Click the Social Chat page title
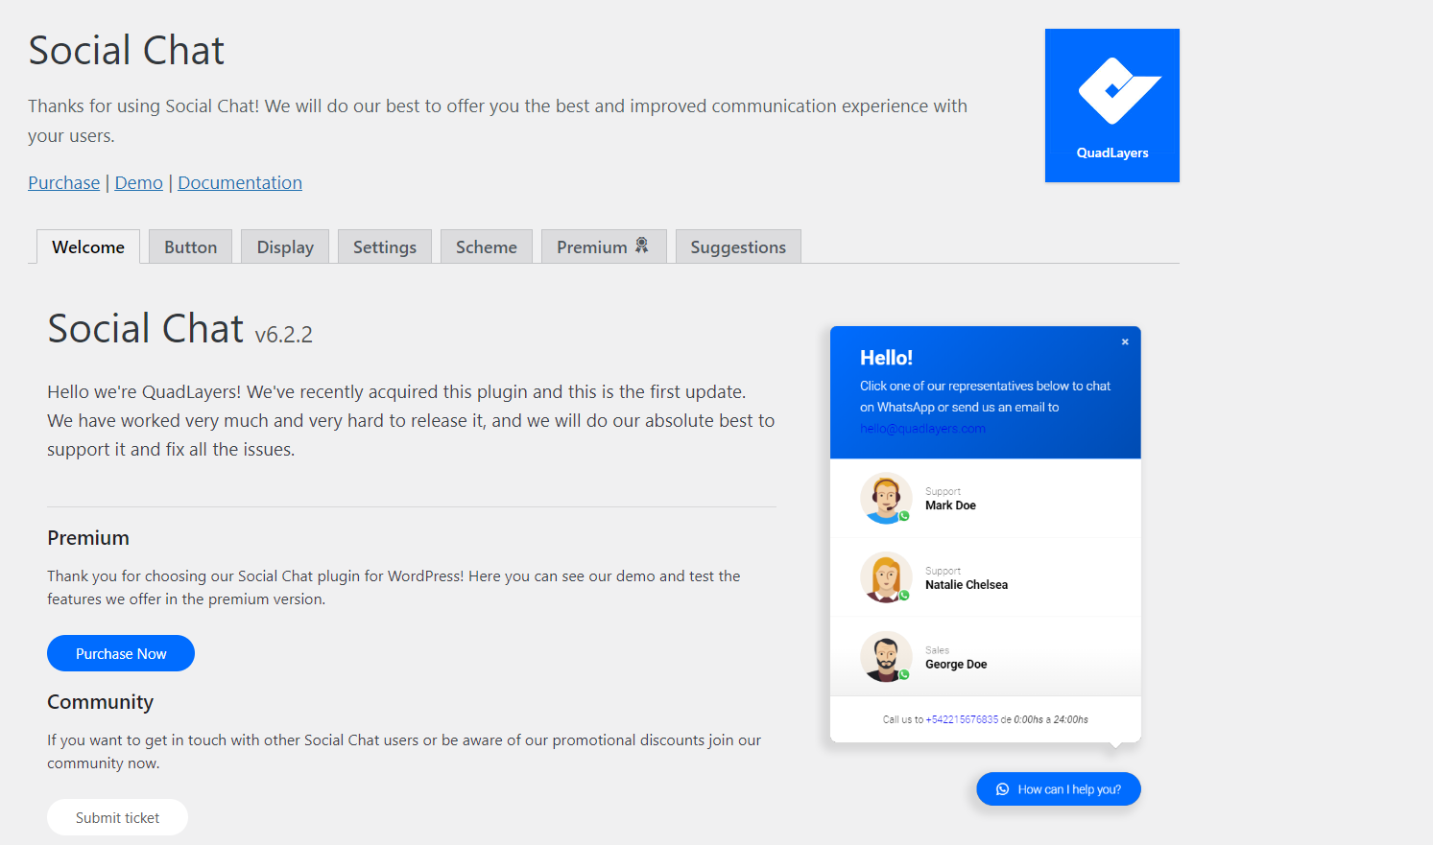 pyautogui.click(x=126, y=51)
